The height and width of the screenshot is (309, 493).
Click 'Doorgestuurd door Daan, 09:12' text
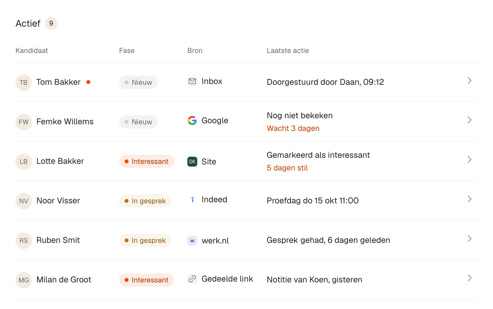pyautogui.click(x=325, y=82)
